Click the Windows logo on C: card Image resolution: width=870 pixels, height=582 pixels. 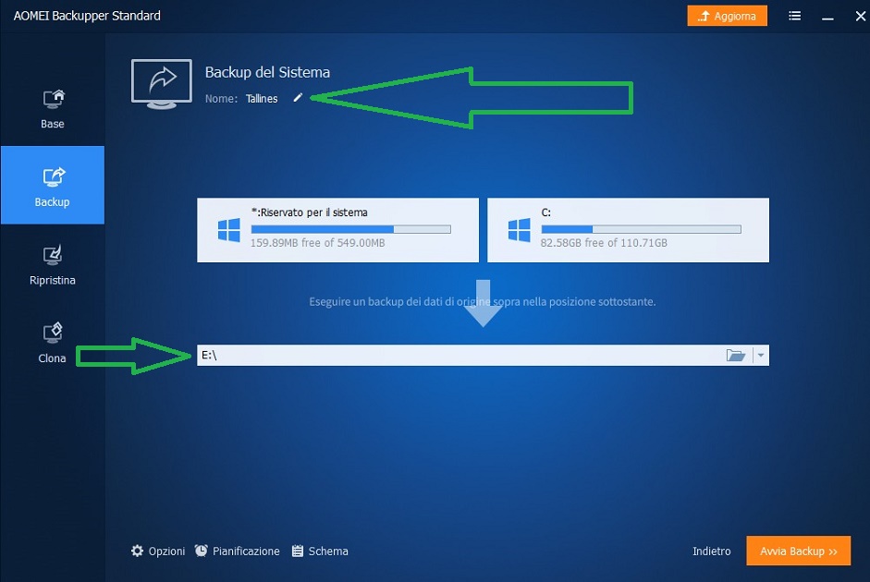click(520, 230)
